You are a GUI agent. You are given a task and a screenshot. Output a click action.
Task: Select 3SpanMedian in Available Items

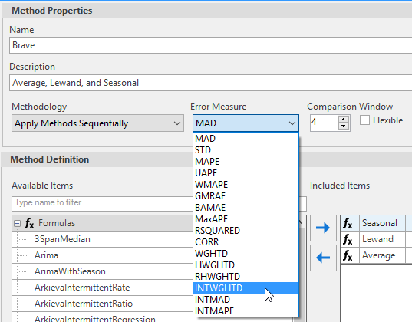click(62, 239)
